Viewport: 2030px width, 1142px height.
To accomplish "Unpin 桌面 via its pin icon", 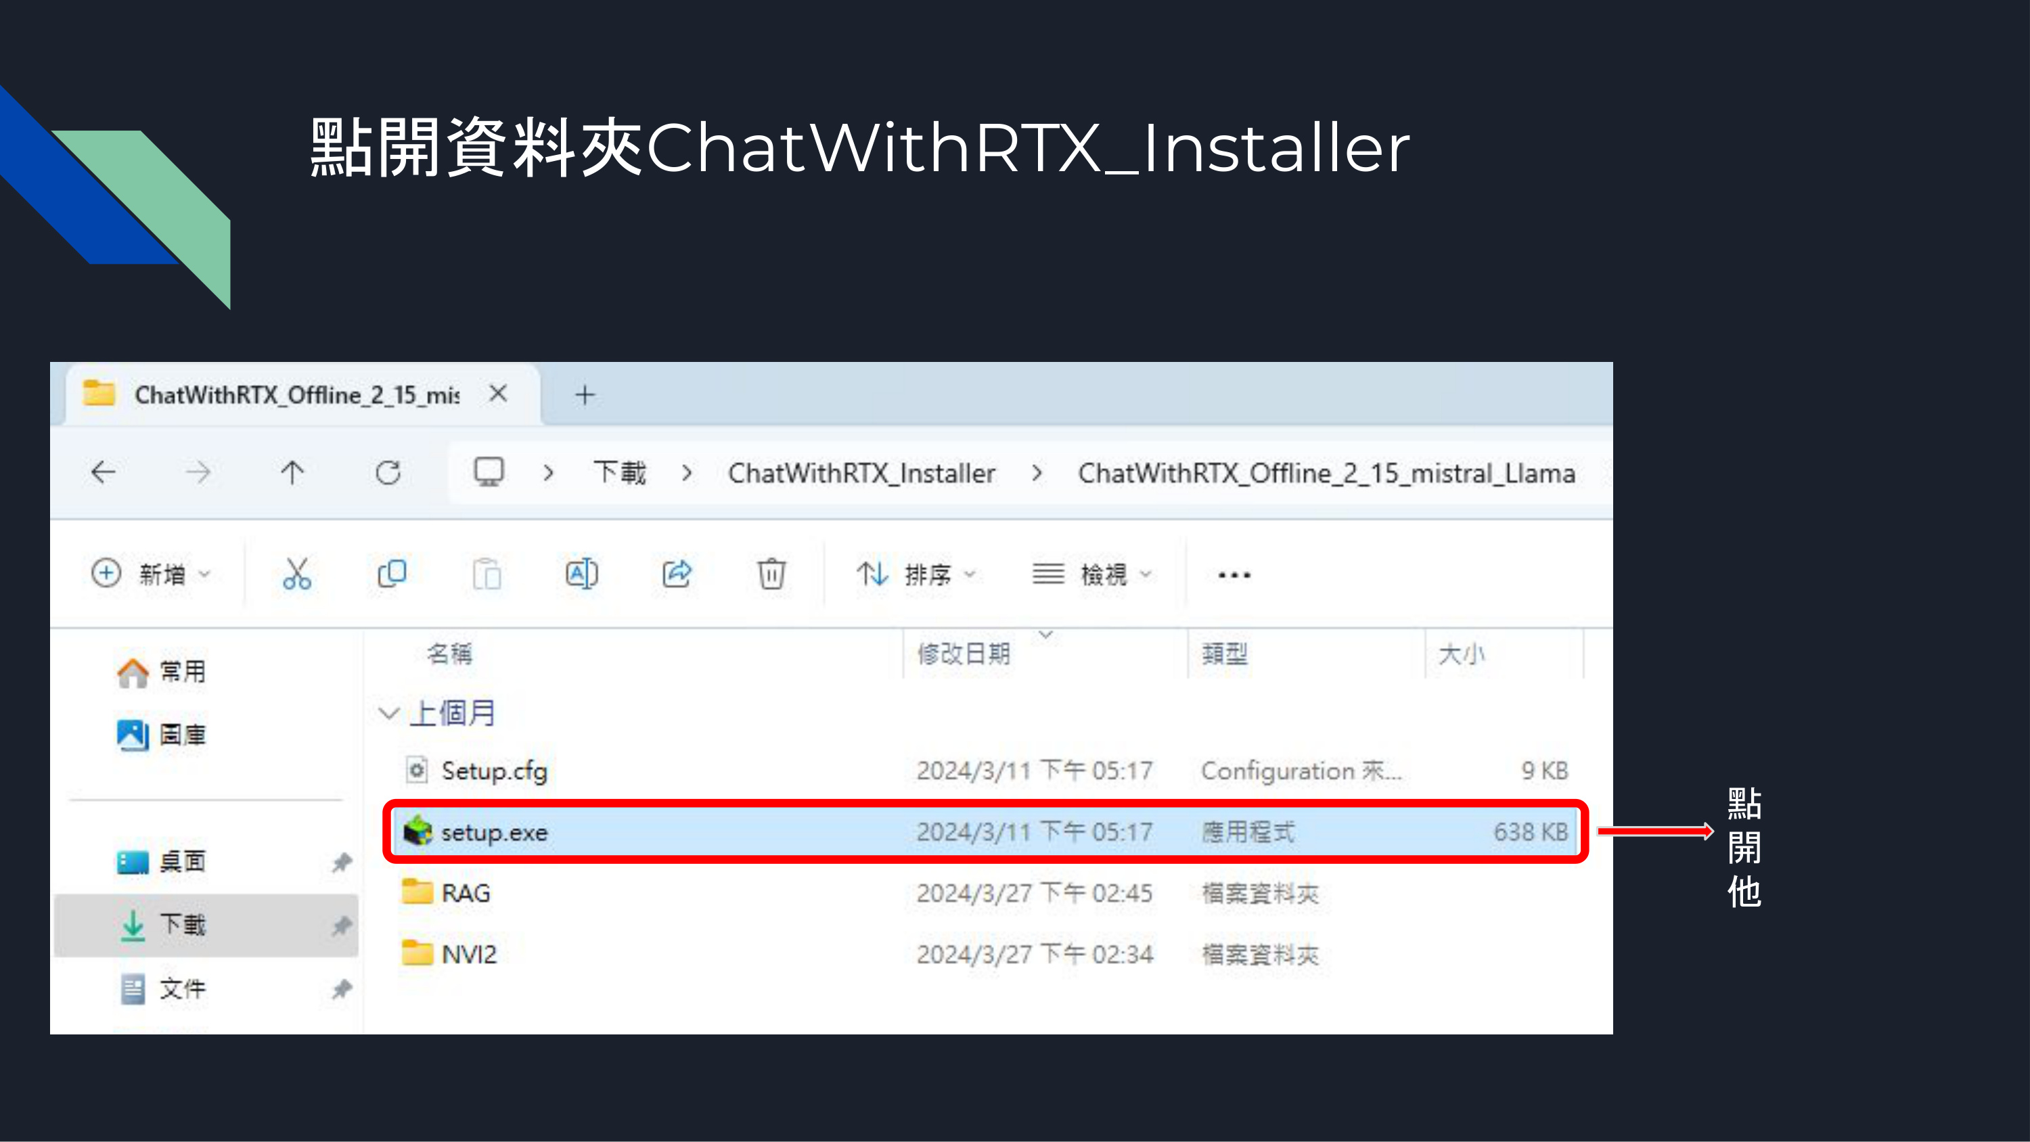I will [x=341, y=862].
